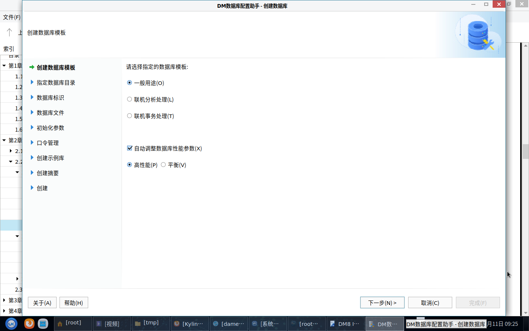Switch to the [tmp] folder window
529x331 pixels.
[x=151, y=324]
